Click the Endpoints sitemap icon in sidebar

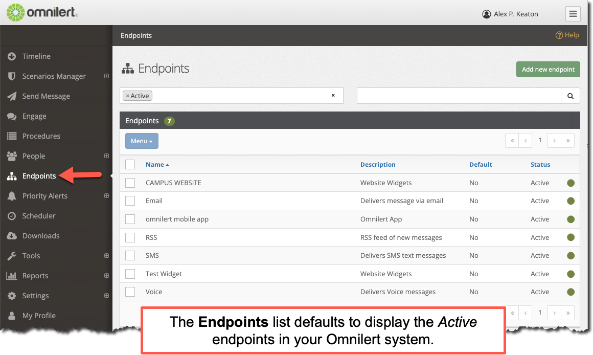[x=12, y=176]
